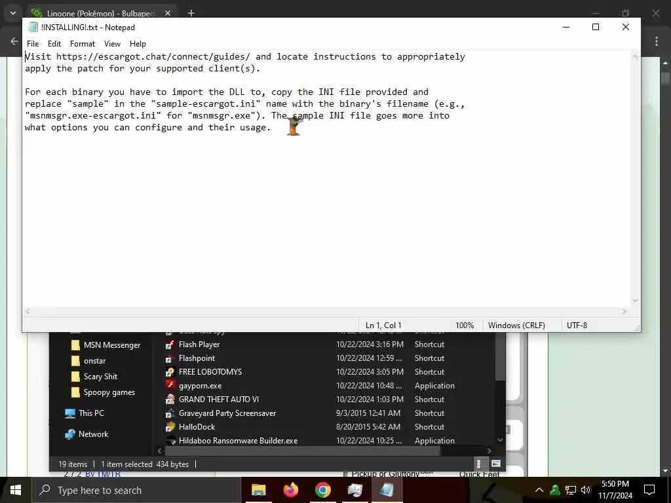Image resolution: width=671 pixels, height=503 pixels.
Task: Open the Edit menu in Notepad
Action: 54,44
